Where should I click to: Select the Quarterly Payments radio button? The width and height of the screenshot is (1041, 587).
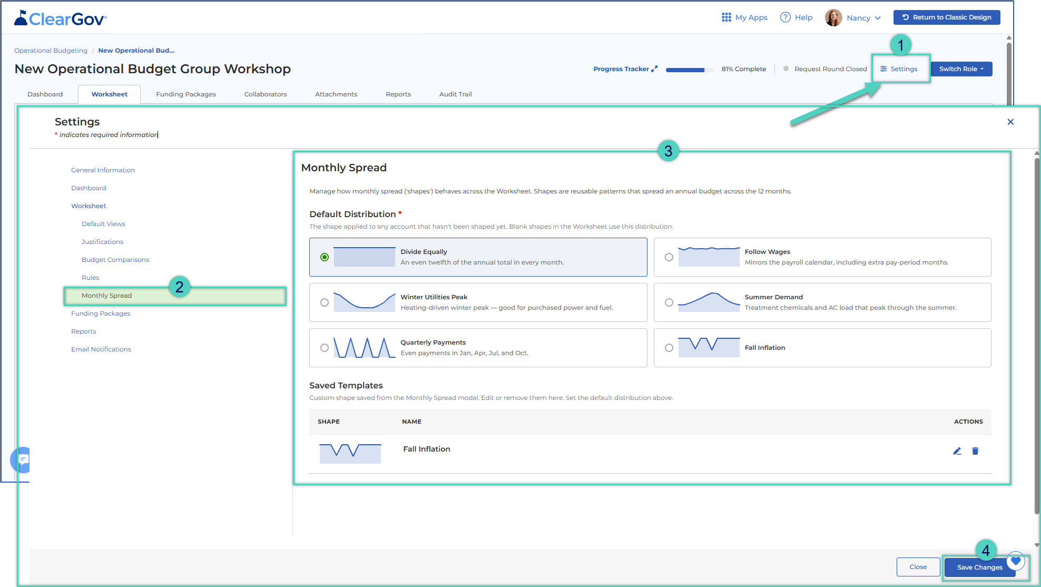pyautogui.click(x=325, y=348)
